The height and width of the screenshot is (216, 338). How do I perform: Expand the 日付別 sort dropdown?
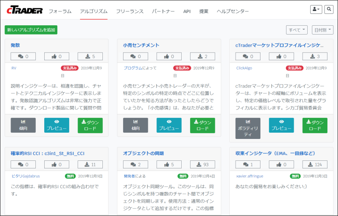tap(322, 30)
